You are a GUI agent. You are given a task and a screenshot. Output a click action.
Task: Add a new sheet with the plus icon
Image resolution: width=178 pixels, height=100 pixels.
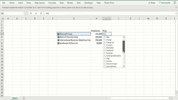(x=24, y=98)
